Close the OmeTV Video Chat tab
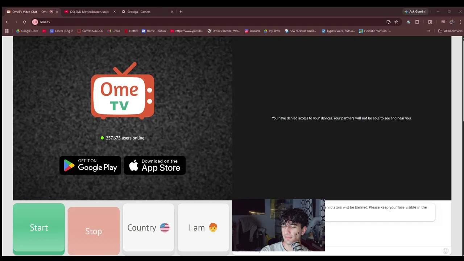The width and height of the screenshot is (464, 261). pos(57,12)
